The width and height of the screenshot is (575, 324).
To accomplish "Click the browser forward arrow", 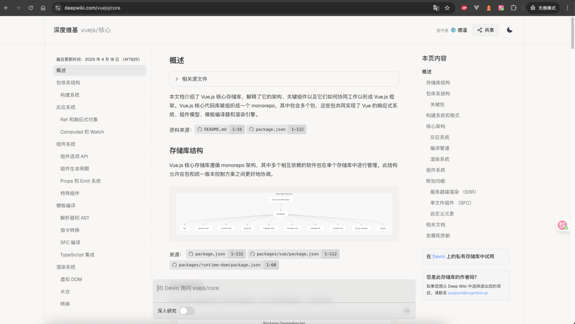I will [18, 7].
